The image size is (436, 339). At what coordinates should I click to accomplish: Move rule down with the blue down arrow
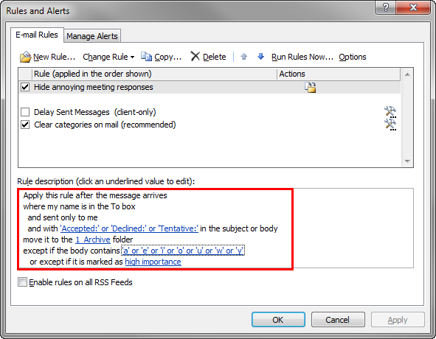(260, 57)
